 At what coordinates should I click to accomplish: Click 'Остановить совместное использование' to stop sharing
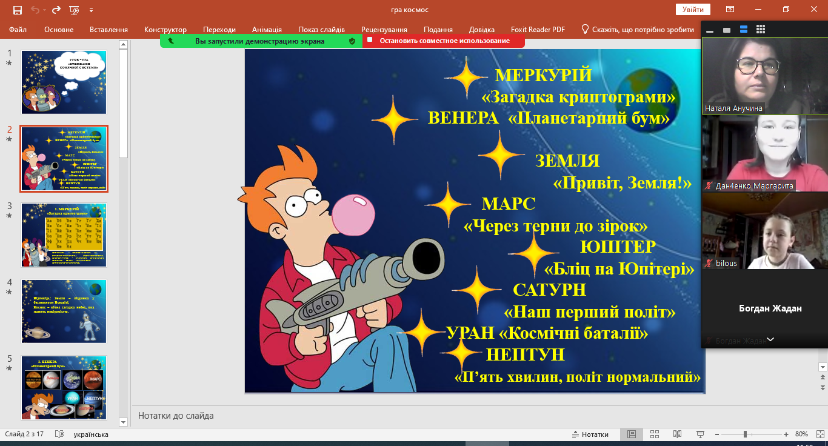click(x=443, y=41)
